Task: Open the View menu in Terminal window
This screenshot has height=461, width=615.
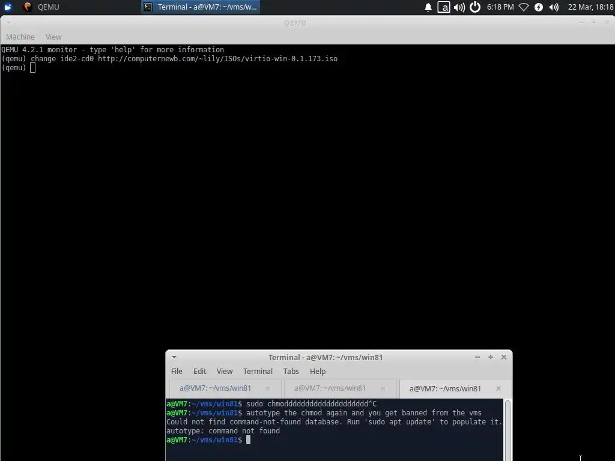Action: pyautogui.click(x=225, y=371)
